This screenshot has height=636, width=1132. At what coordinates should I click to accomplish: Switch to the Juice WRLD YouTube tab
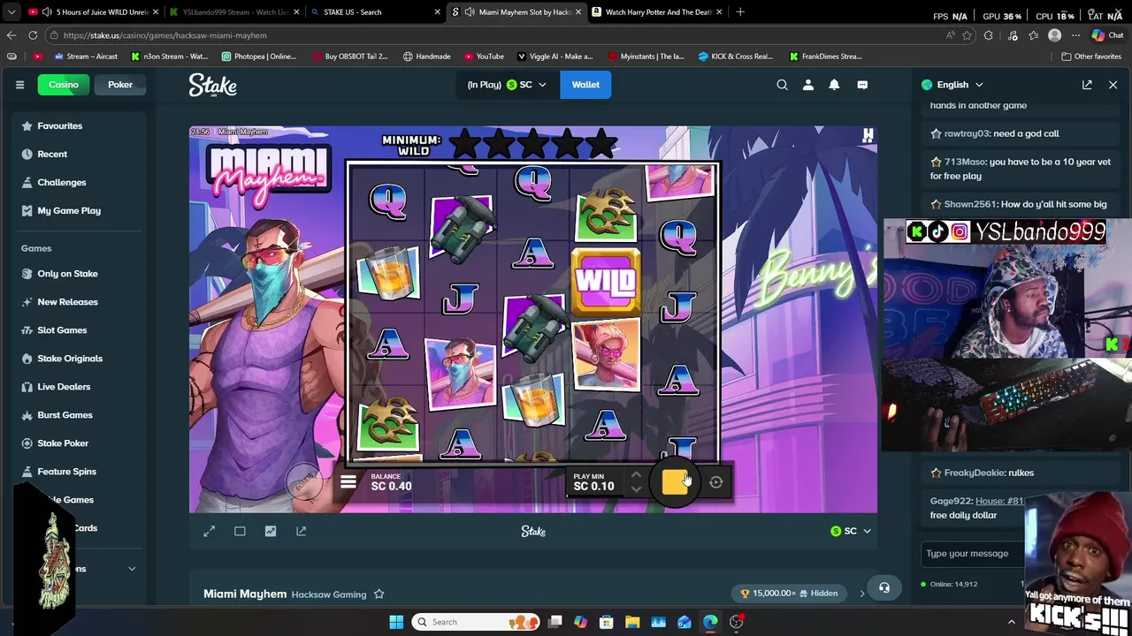click(x=96, y=12)
